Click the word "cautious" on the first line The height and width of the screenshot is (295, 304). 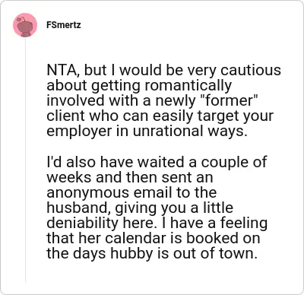click(251, 70)
